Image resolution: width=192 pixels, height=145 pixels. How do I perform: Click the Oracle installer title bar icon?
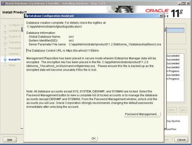(x=3, y=3)
